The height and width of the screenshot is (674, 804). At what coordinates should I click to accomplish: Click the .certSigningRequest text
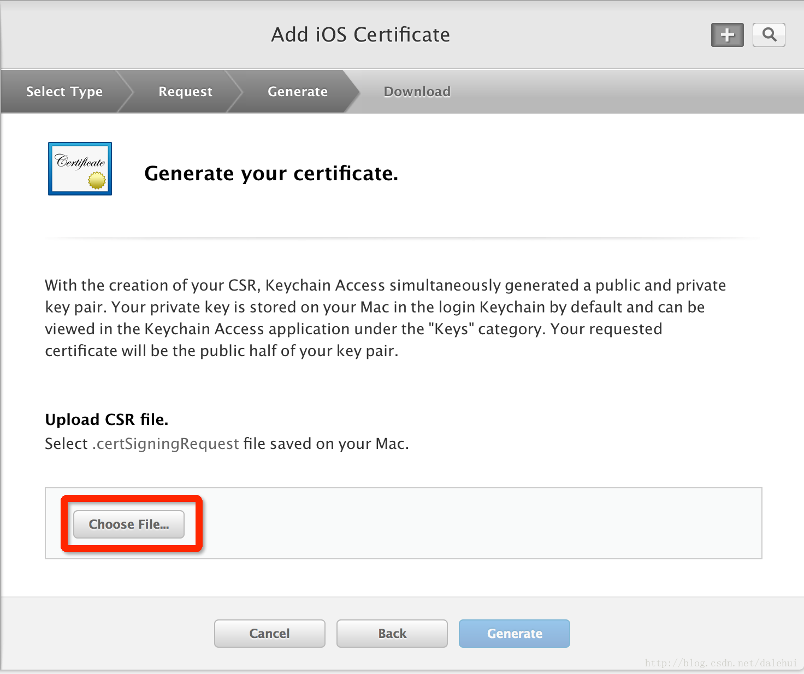click(x=165, y=444)
